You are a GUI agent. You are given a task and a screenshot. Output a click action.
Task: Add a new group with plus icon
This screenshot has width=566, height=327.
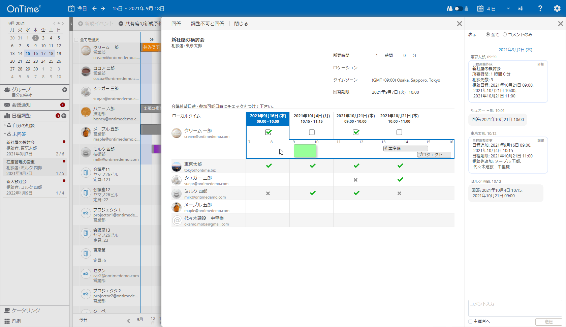coord(65,90)
